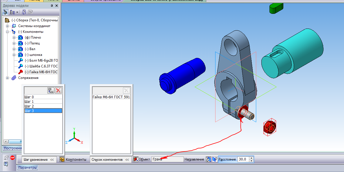Click the model tree structure view icon

(5, 12)
